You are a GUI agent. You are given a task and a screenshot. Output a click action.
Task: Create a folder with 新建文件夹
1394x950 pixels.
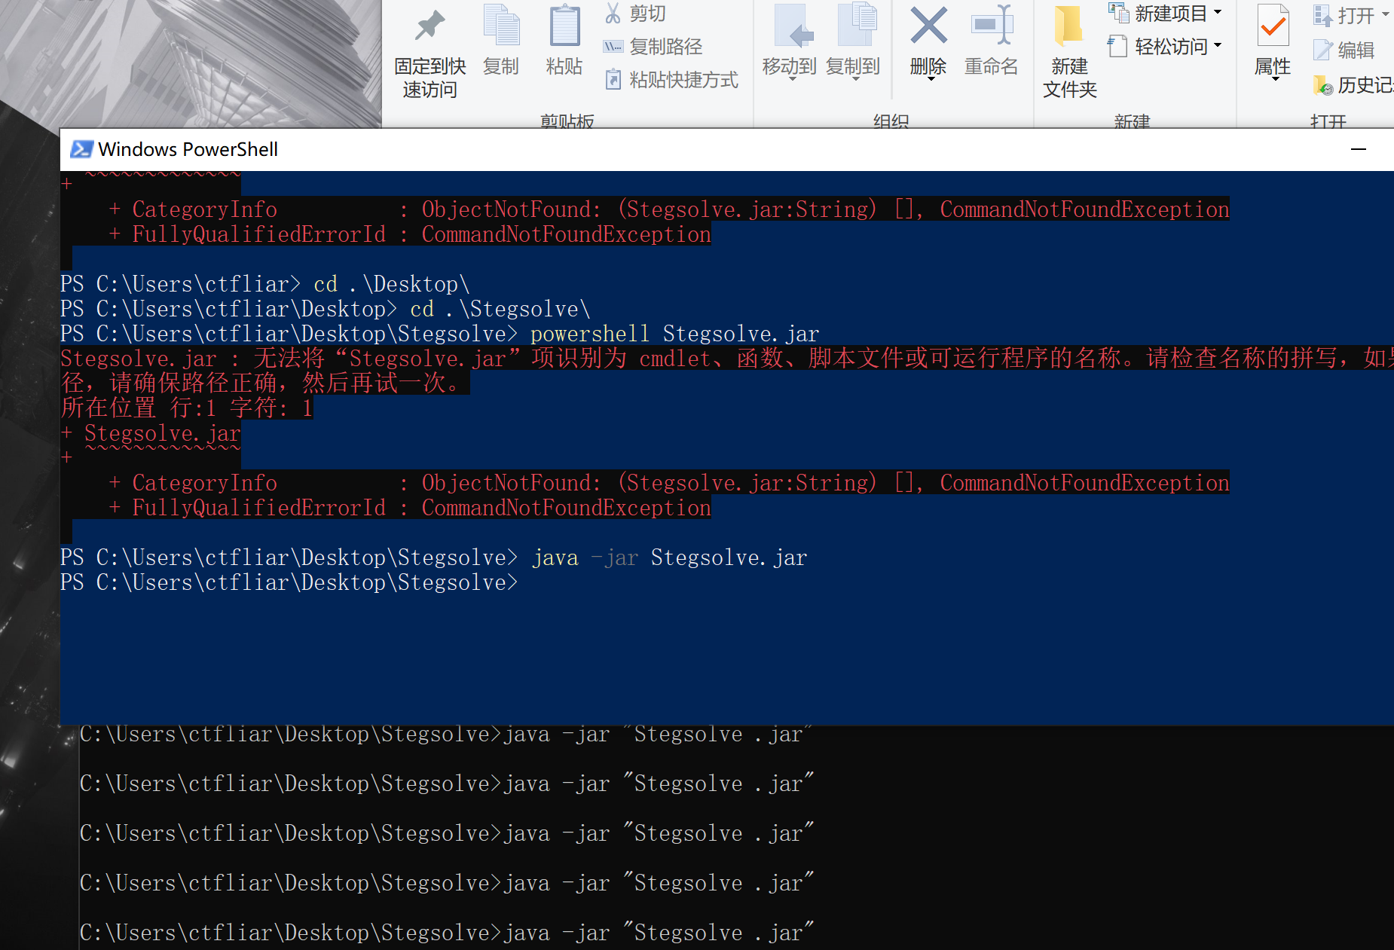point(1069,51)
